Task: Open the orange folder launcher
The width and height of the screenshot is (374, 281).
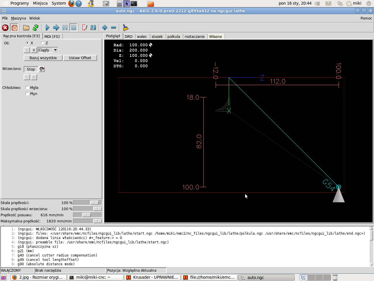Action: coord(150,4)
